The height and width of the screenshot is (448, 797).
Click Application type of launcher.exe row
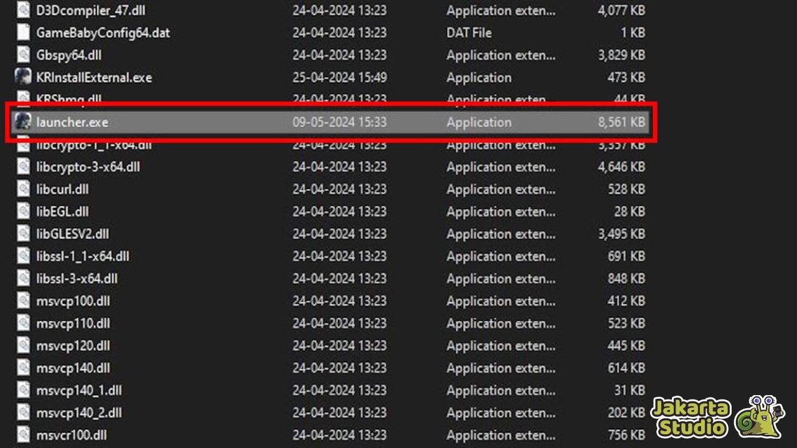(479, 123)
